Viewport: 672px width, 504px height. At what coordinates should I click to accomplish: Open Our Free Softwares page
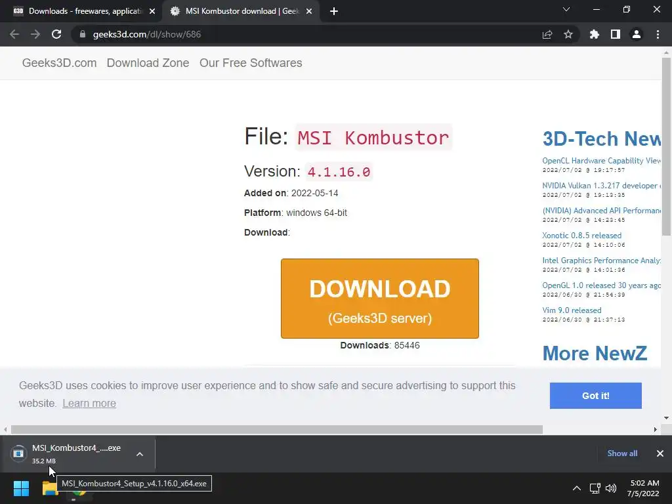(251, 63)
